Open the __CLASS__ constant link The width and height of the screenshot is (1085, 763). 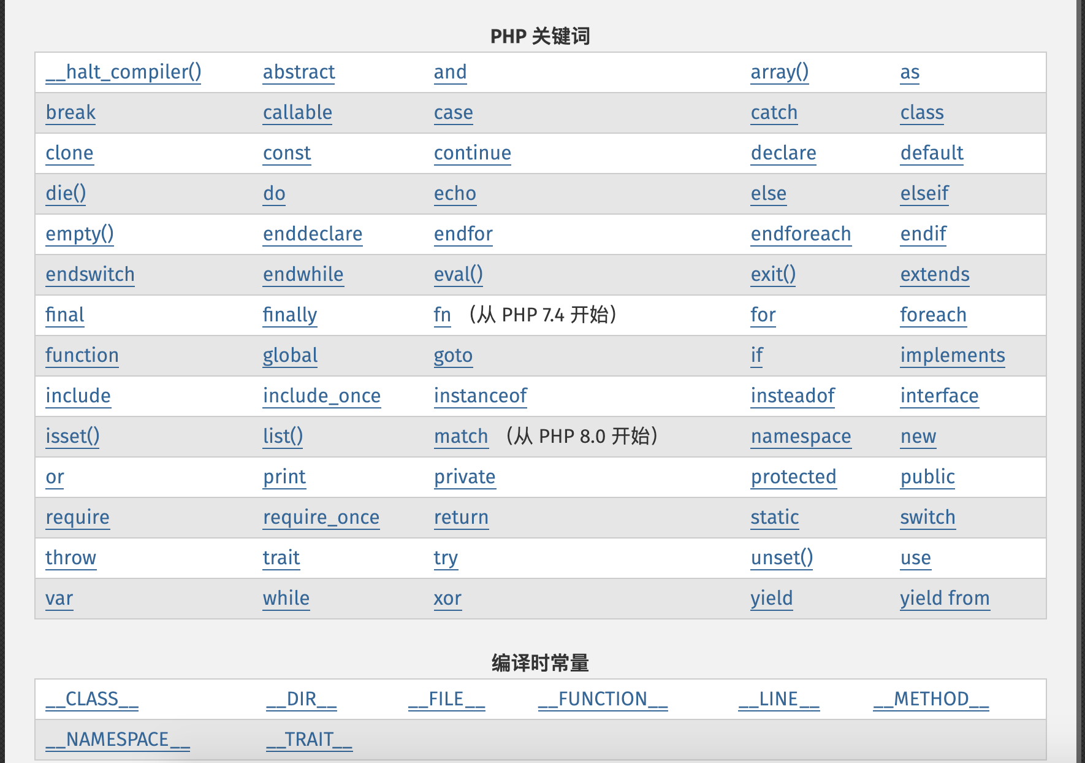click(92, 699)
